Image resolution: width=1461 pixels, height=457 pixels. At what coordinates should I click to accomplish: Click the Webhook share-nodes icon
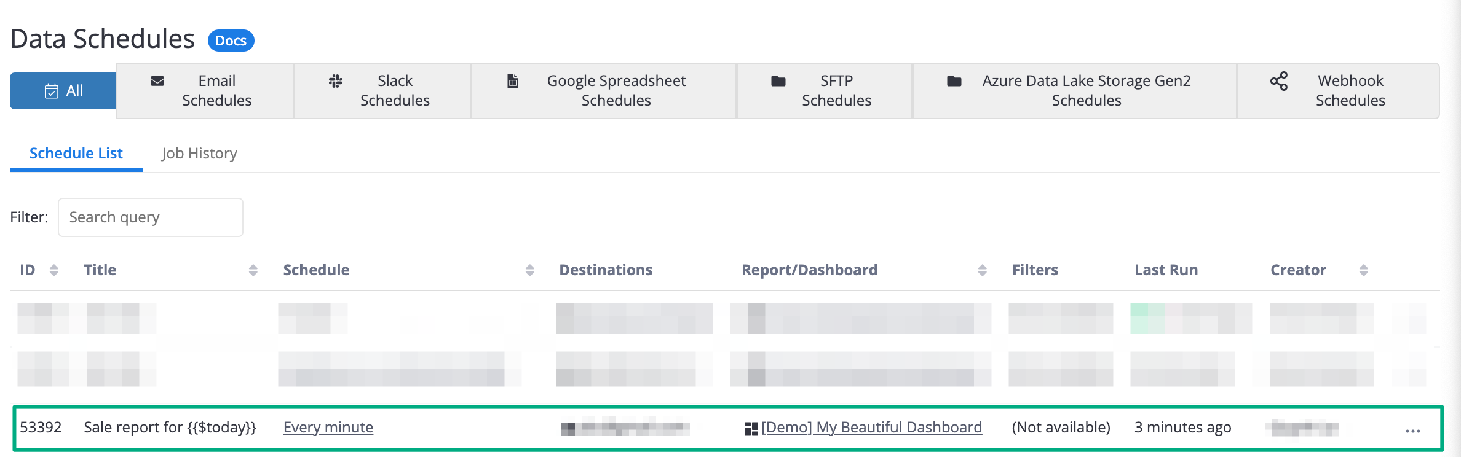tap(1279, 81)
